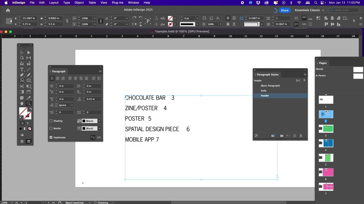Select the Gap tool
364x204 pixels.
[x=29, y=58]
